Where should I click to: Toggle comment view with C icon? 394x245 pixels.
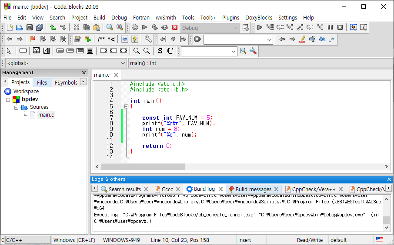pyautogui.click(x=170, y=51)
